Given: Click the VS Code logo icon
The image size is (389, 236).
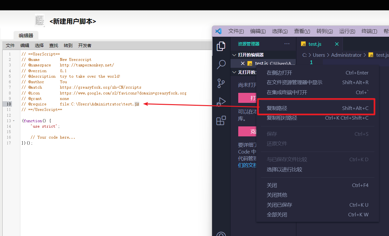Looking at the screenshot, I should coord(218,31).
